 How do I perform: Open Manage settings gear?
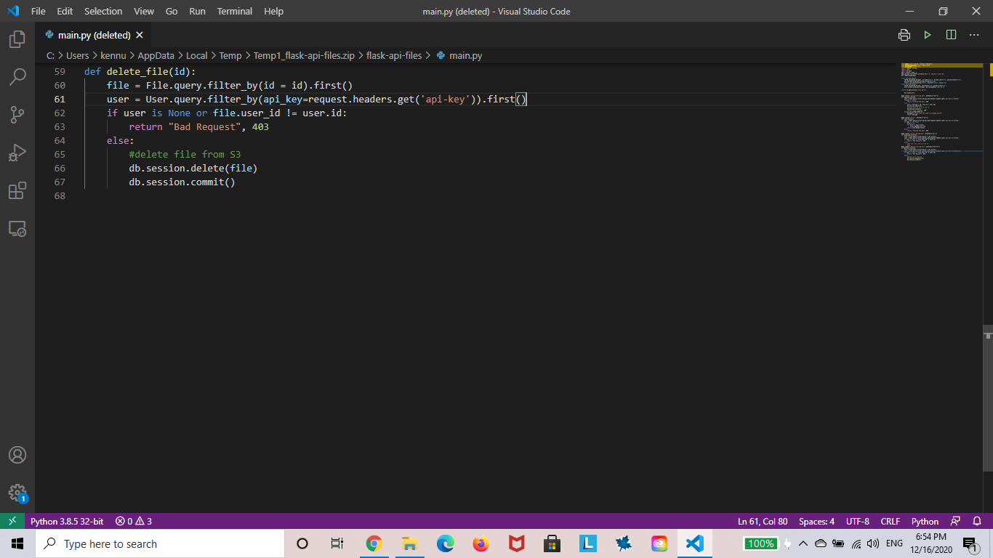click(16, 493)
